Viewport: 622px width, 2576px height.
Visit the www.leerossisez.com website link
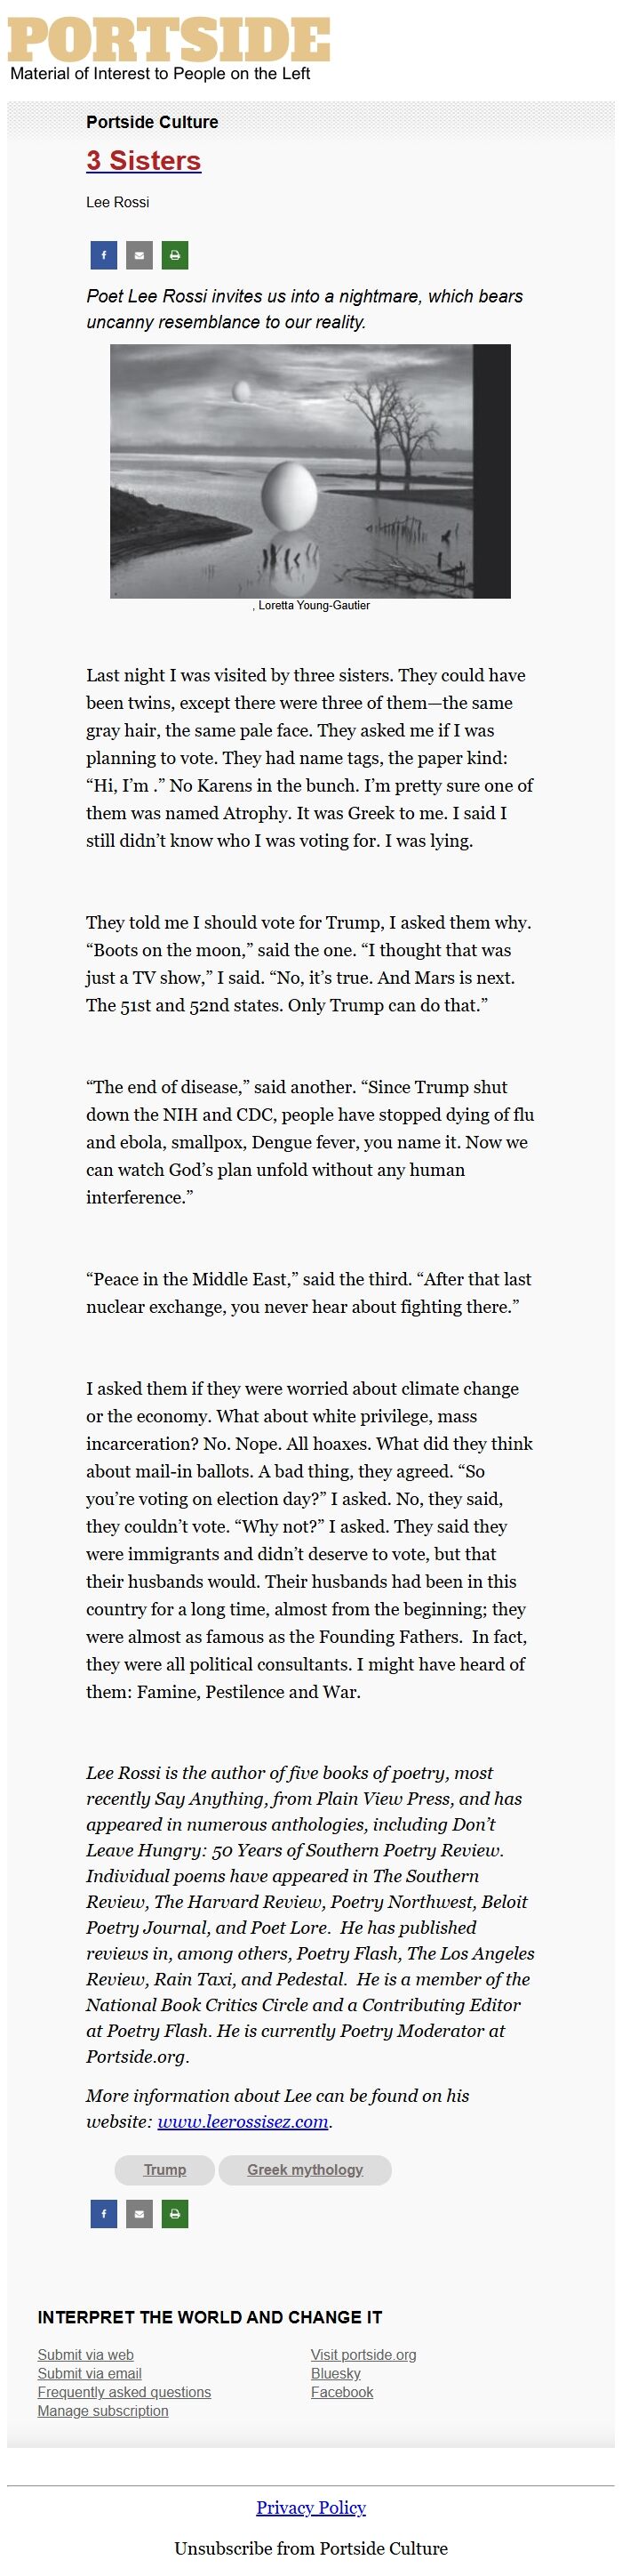coord(243,2121)
